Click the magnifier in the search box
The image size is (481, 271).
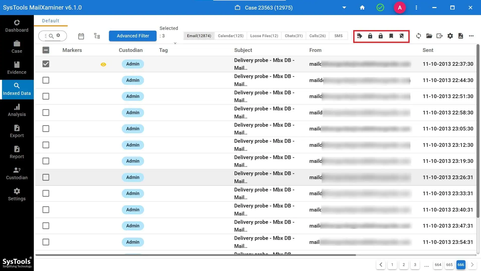pos(51,36)
